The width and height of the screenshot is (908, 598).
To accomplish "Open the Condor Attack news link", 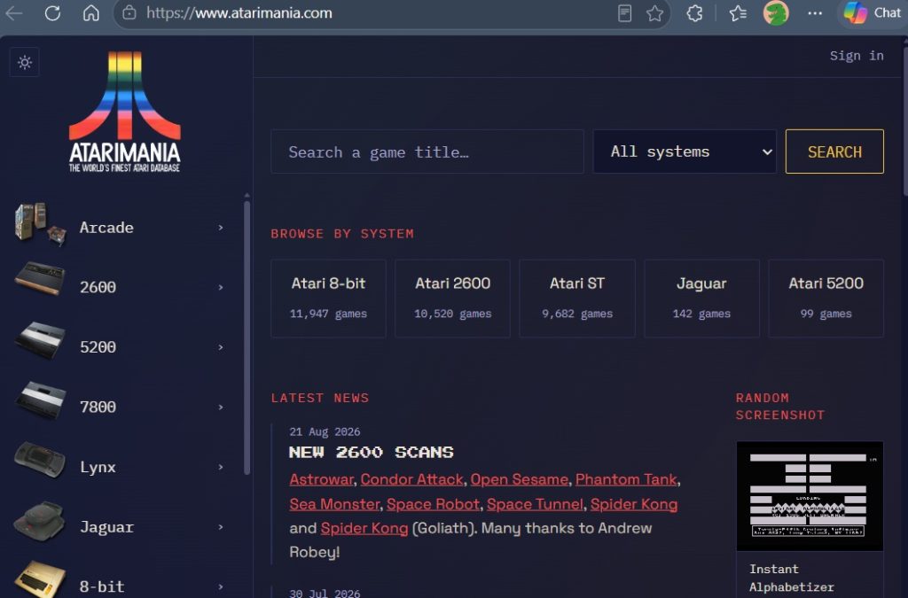I will 411,479.
